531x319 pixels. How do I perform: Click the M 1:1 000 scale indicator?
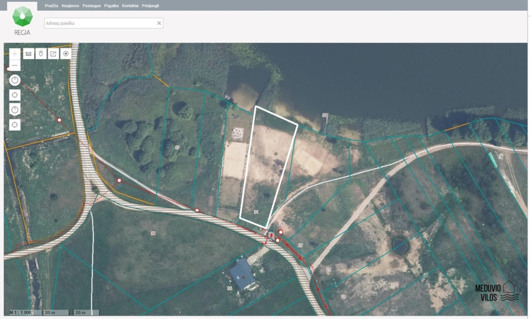pyautogui.click(x=21, y=312)
